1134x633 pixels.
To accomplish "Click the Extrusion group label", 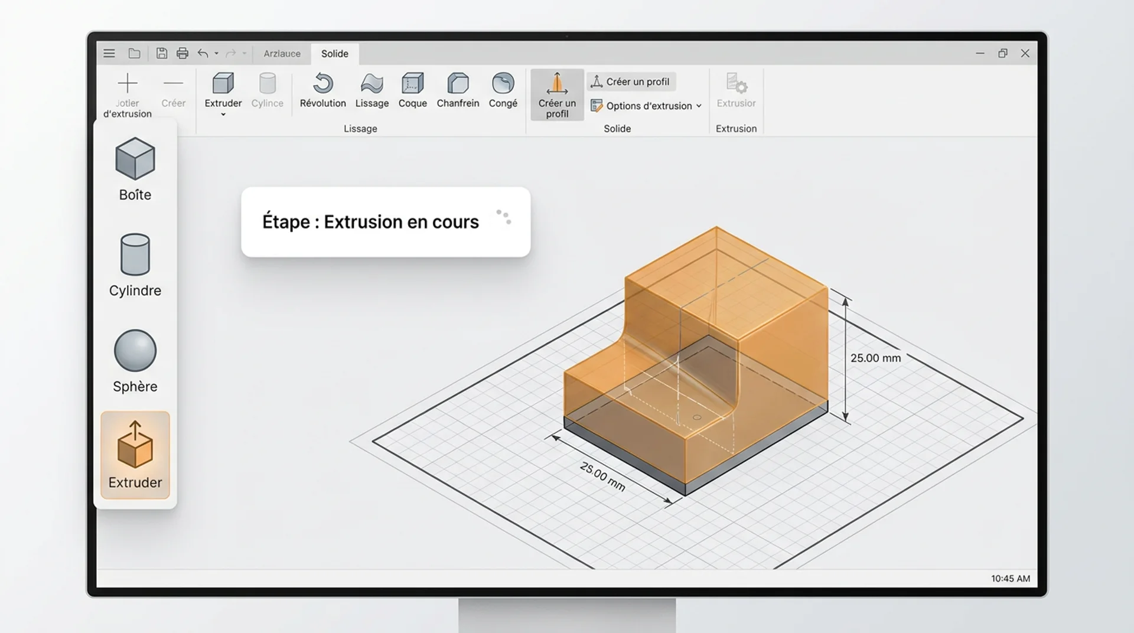I will pos(736,128).
